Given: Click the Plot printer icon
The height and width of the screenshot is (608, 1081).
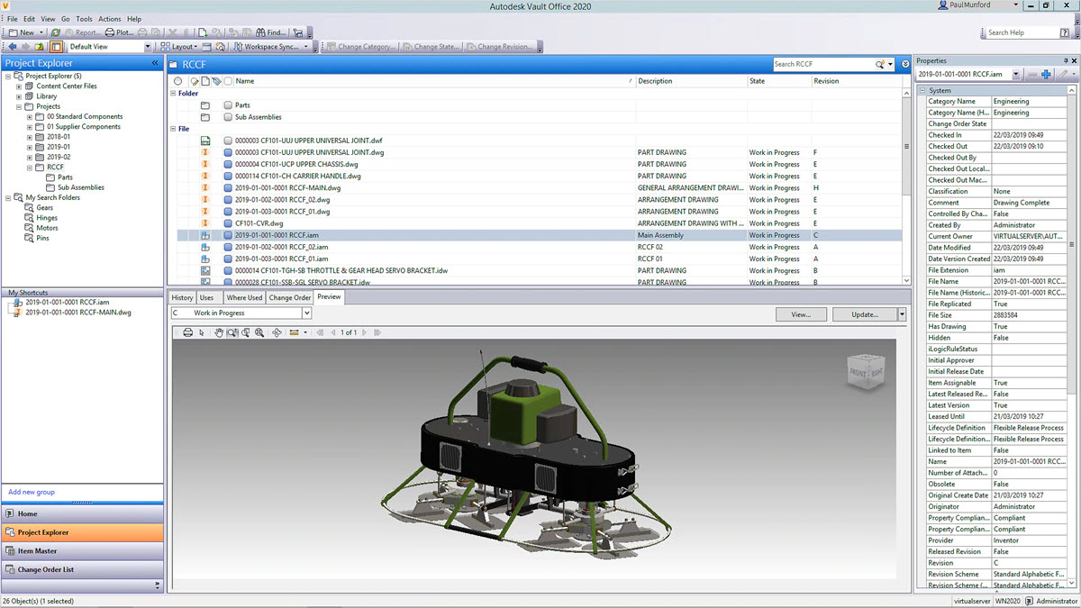Looking at the screenshot, I should [x=111, y=32].
